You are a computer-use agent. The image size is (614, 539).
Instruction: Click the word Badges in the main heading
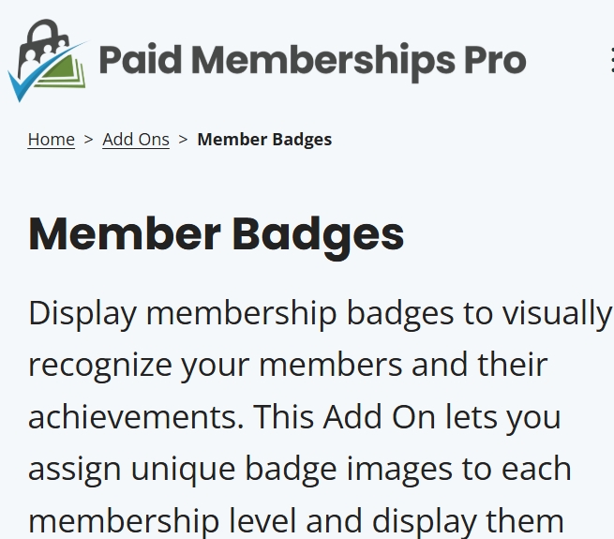tap(318, 236)
